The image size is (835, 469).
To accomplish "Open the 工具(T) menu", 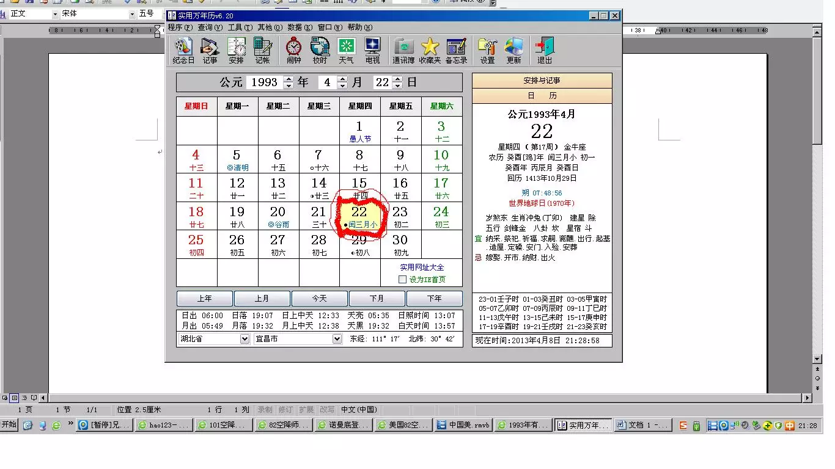I will [x=240, y=27].
